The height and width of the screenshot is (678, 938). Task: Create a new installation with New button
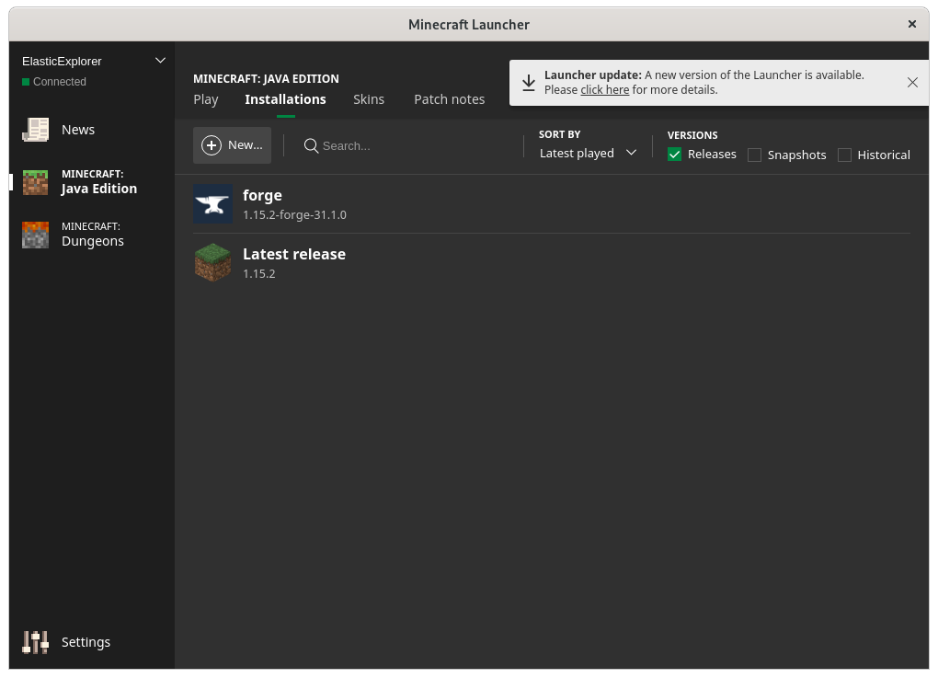tap(232, 145)
